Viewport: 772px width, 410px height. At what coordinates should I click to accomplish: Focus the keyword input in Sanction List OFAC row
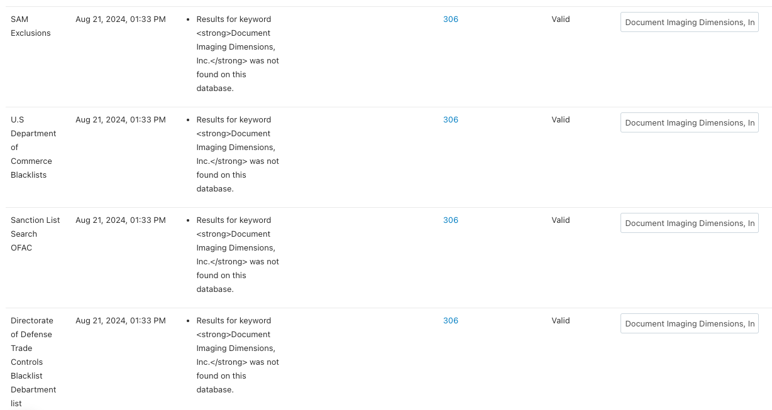(690, 223)
